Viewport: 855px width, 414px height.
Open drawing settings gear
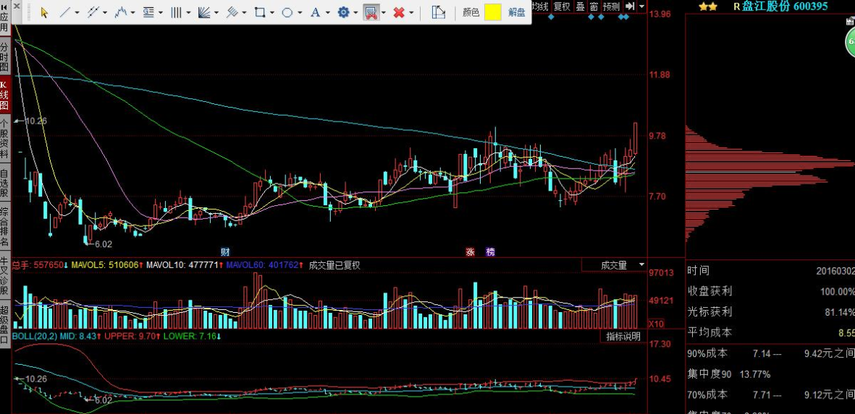(x=344, y=12)
